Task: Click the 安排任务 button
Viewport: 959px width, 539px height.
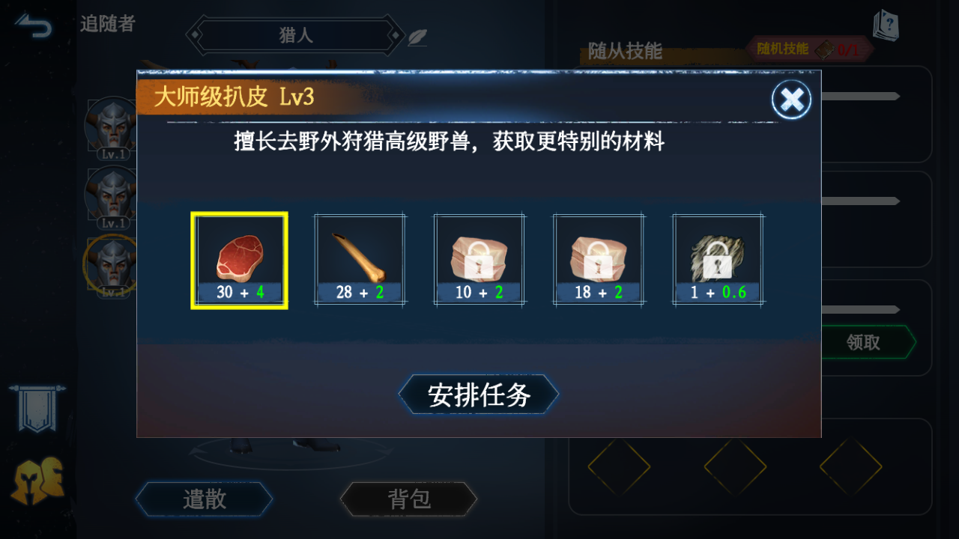Action: tap(479, 395)
